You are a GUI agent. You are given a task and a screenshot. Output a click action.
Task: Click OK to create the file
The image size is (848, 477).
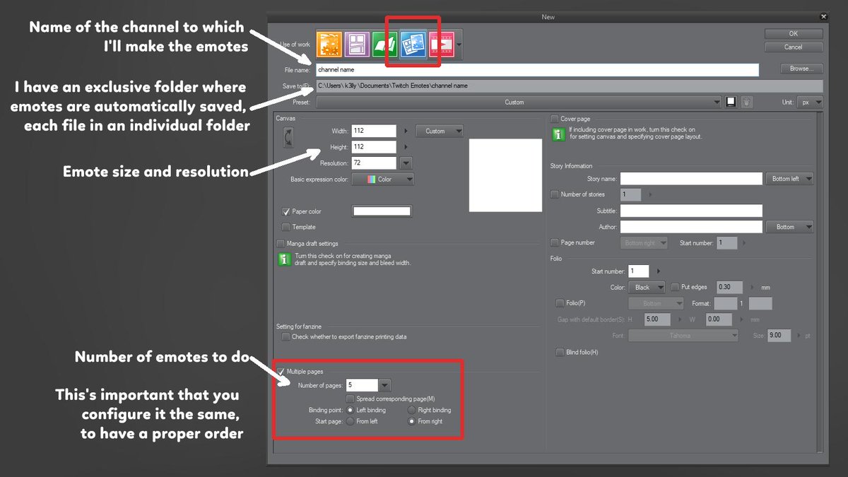793,33
